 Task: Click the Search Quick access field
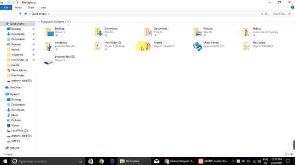[x=282, y=14]
